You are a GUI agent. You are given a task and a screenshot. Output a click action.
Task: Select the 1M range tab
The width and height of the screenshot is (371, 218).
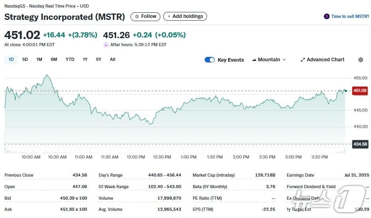point(39,59)
